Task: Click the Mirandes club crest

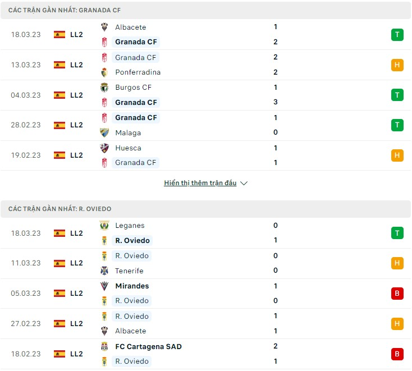Action: (x=104, y=286)
